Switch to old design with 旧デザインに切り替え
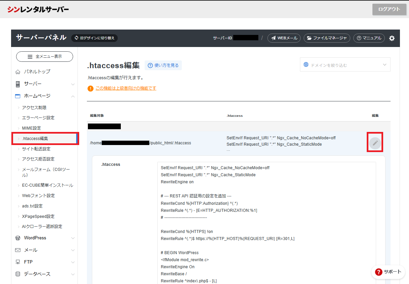The height and width of the screenshot is (284, 409). click(94, 38)
